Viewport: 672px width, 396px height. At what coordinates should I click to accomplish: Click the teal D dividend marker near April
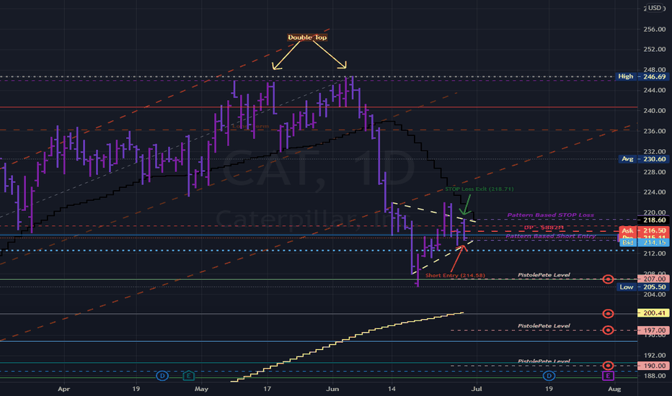(x=162, y=376)
